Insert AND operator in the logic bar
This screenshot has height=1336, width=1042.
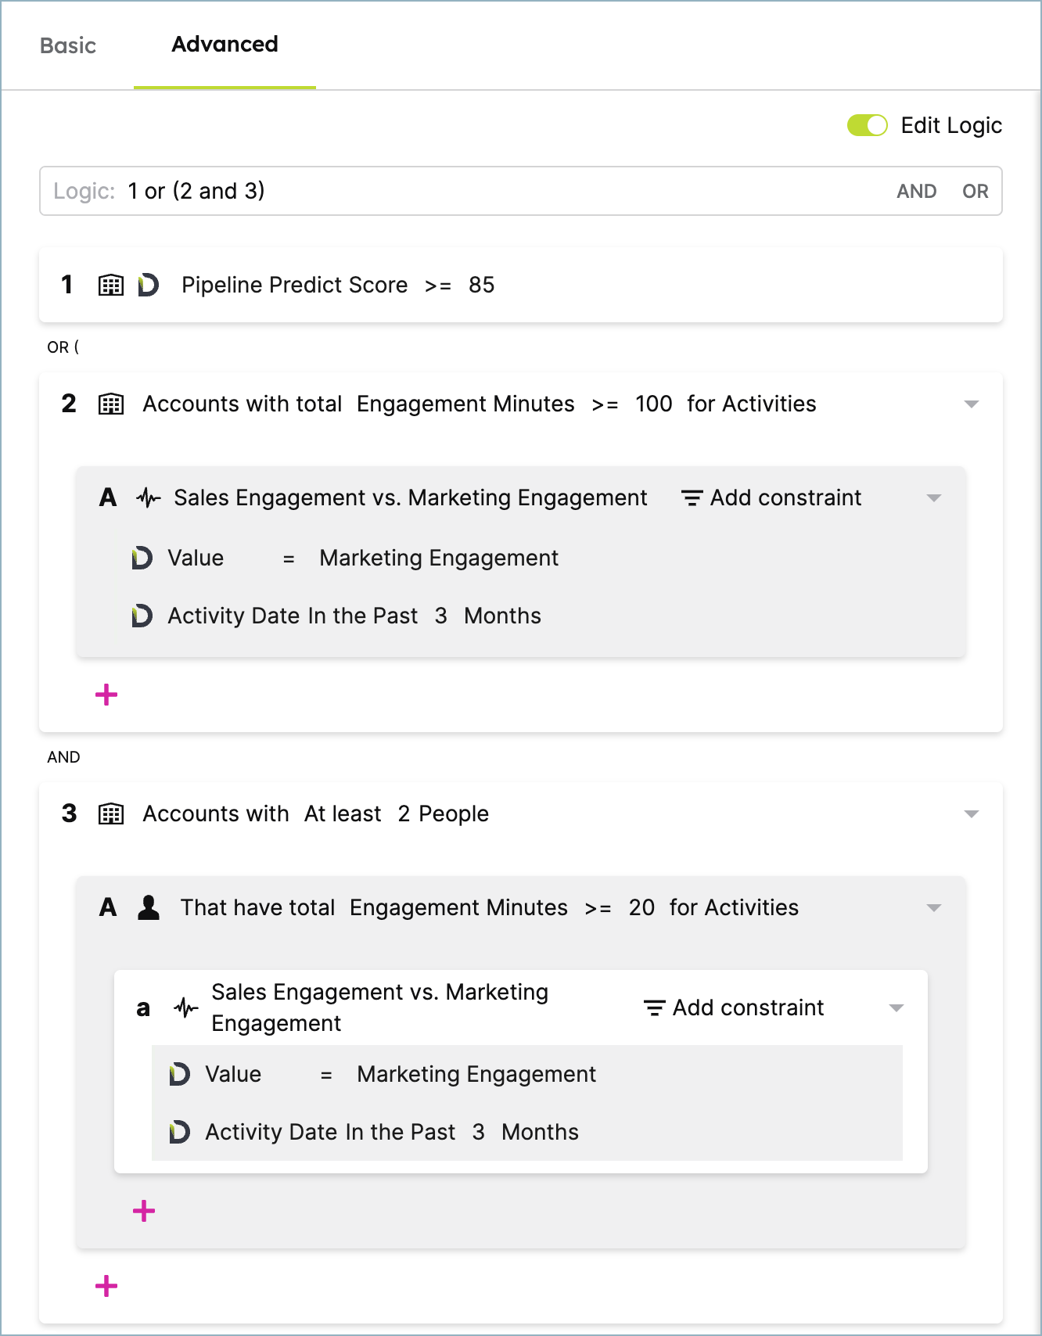point(917,191)
